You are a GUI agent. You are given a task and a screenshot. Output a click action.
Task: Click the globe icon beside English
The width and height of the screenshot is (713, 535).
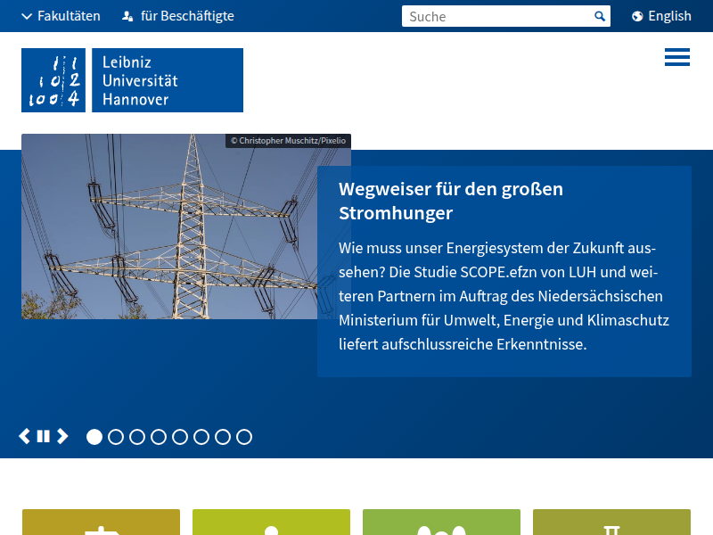pyautogui.click(x=637, y=16)
